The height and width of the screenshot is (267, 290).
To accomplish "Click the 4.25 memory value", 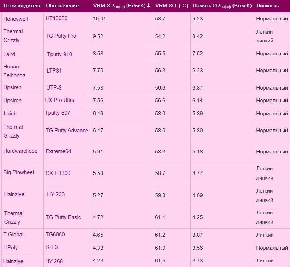I will pos(198,217).
